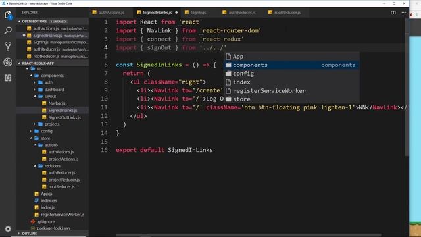Image resolution: width=421 pixels, height=237 pixels.
Task: Select authReducer.js in Open Editors list
Action: tap(53, 49)
